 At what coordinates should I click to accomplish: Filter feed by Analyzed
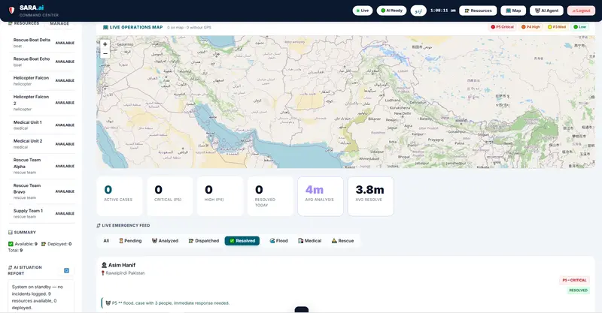pyautogui.click(x=165, y=241)
